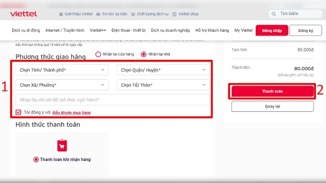Click the magnifier search icon

[x=274, y=14]
